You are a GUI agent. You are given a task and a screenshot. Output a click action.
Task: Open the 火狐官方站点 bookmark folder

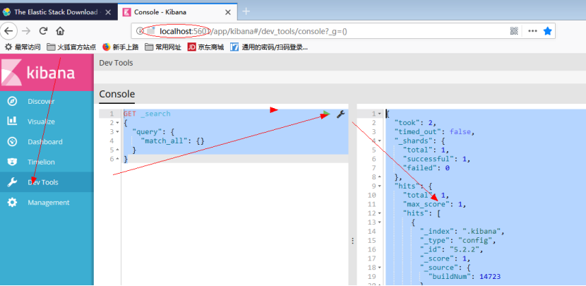tap(71, 47)
